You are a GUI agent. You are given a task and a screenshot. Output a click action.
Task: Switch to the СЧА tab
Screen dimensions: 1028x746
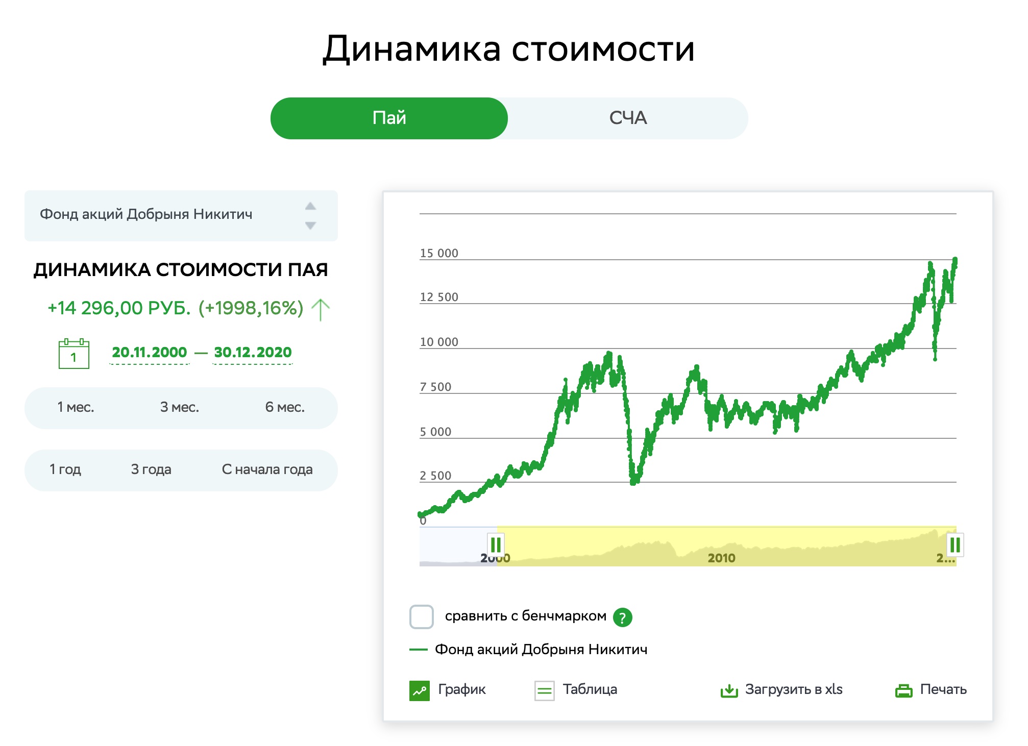tap(628, 118)
